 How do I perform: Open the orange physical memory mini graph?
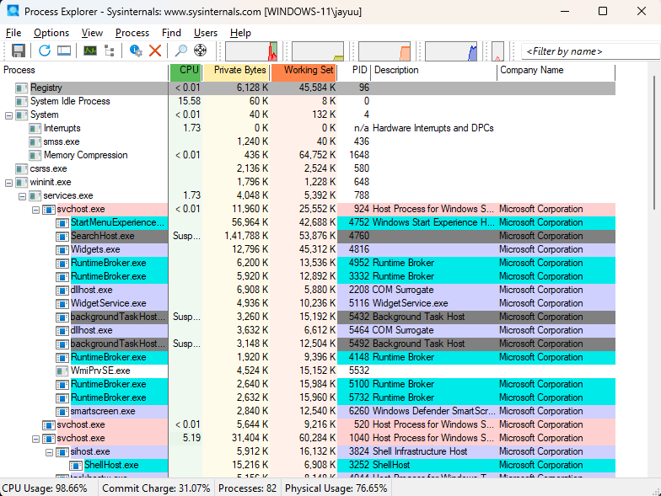click(384, 51)
